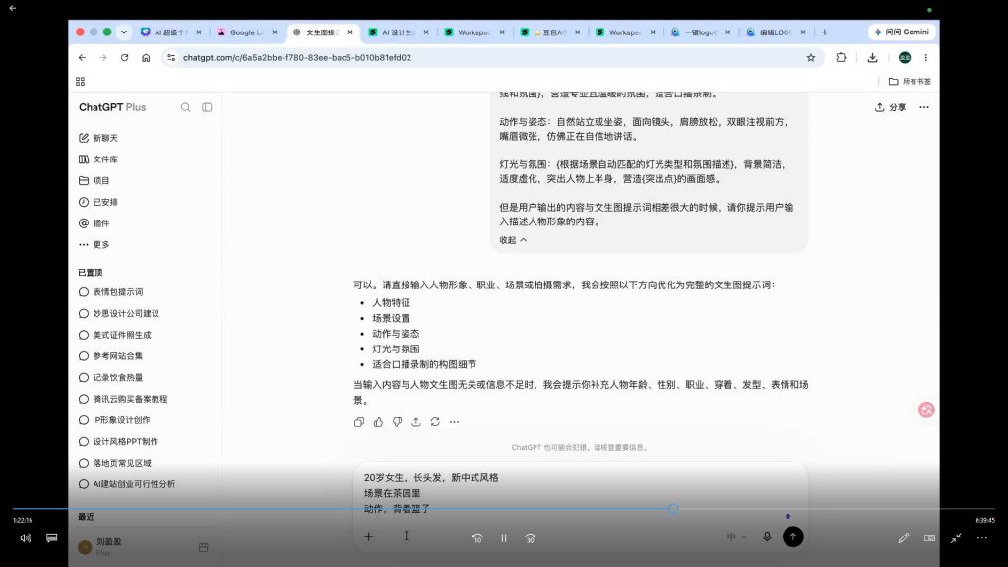Screen dimensions: 1008x567
Task: Click the pink floating assistant icon
Action: tap(925, 409)
